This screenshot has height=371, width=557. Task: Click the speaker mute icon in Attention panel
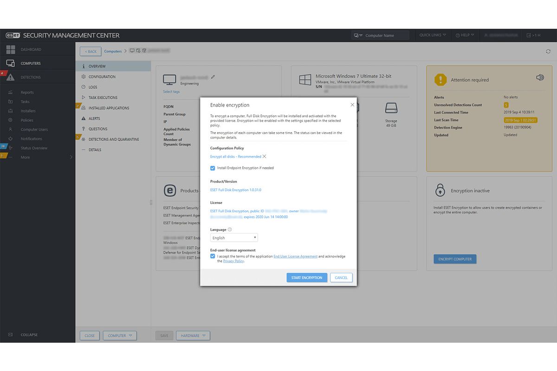tap(540, 77)
